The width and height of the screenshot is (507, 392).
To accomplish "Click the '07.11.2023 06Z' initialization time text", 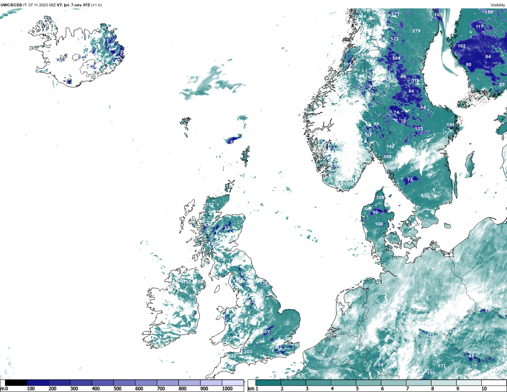I will click(x=42, y=5).
